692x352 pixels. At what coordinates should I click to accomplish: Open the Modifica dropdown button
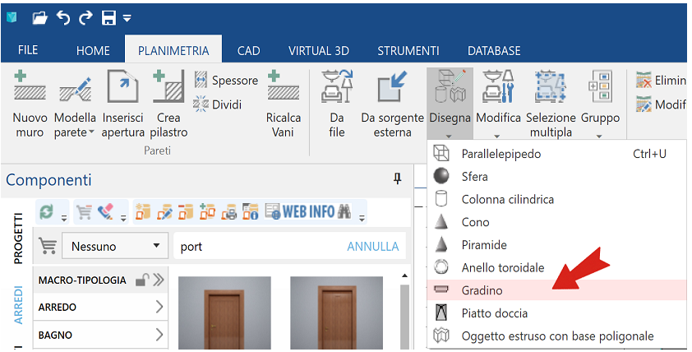(x=498, y=104)
